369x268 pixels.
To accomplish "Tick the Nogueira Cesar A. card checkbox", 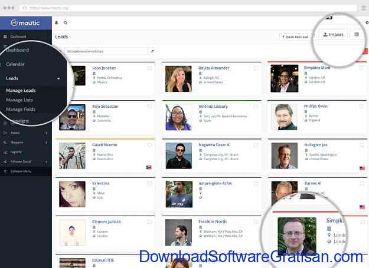I will [256, 145].
